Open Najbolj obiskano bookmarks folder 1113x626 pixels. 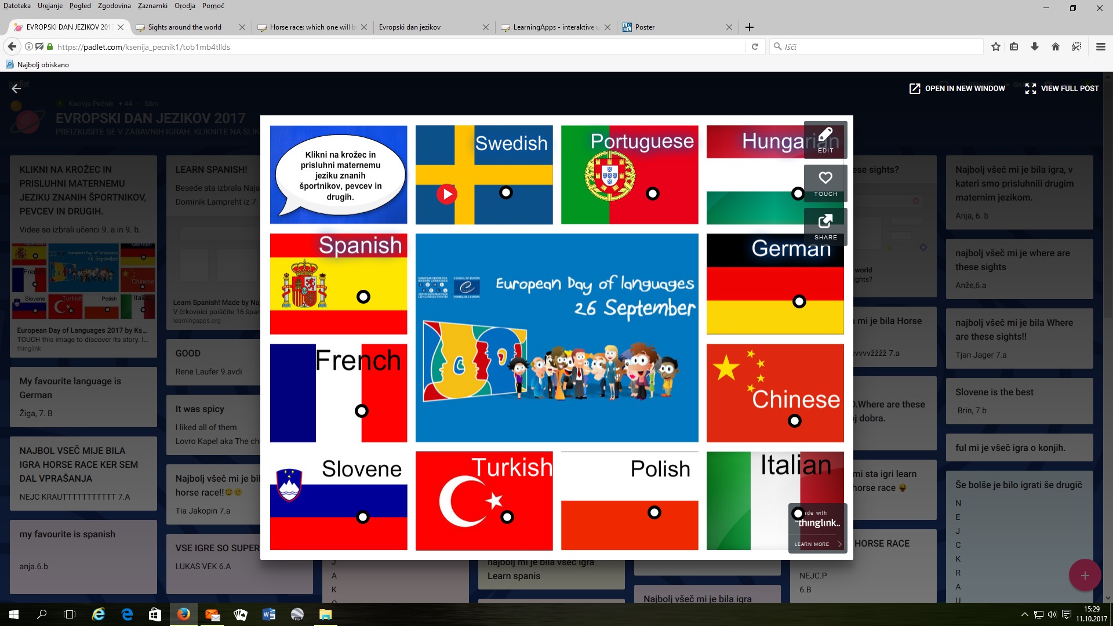(38, 65)
